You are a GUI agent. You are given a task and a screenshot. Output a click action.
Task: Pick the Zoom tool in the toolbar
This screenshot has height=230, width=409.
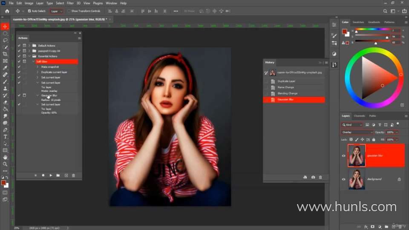(x=5, y=164)
